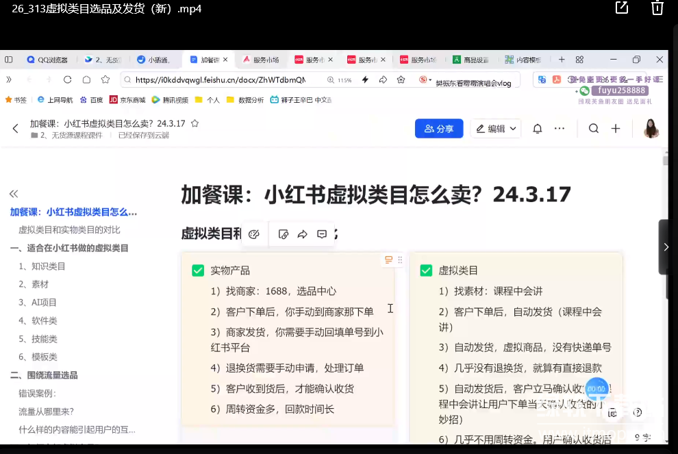Jump to outline item 虚拟类目和实物类目的对比
This screenshot has height=454, width=678.
tap(69, 230)
